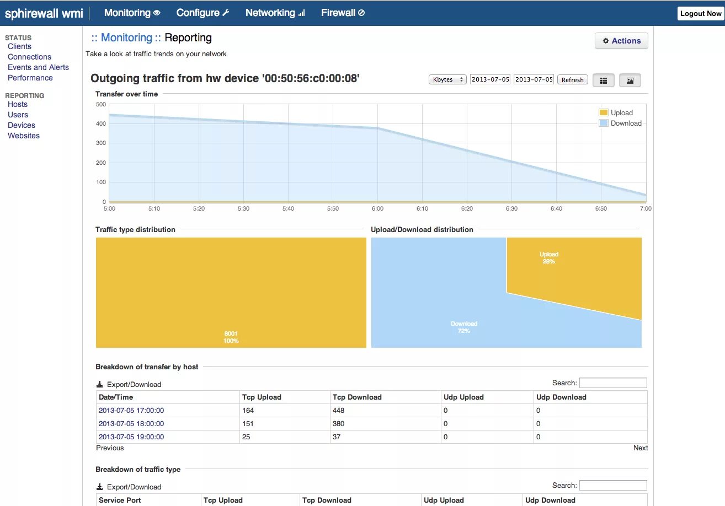Viewport: 725px width, 506px height.
Task: Switch to chart image view icon
Action: [630, 80]
